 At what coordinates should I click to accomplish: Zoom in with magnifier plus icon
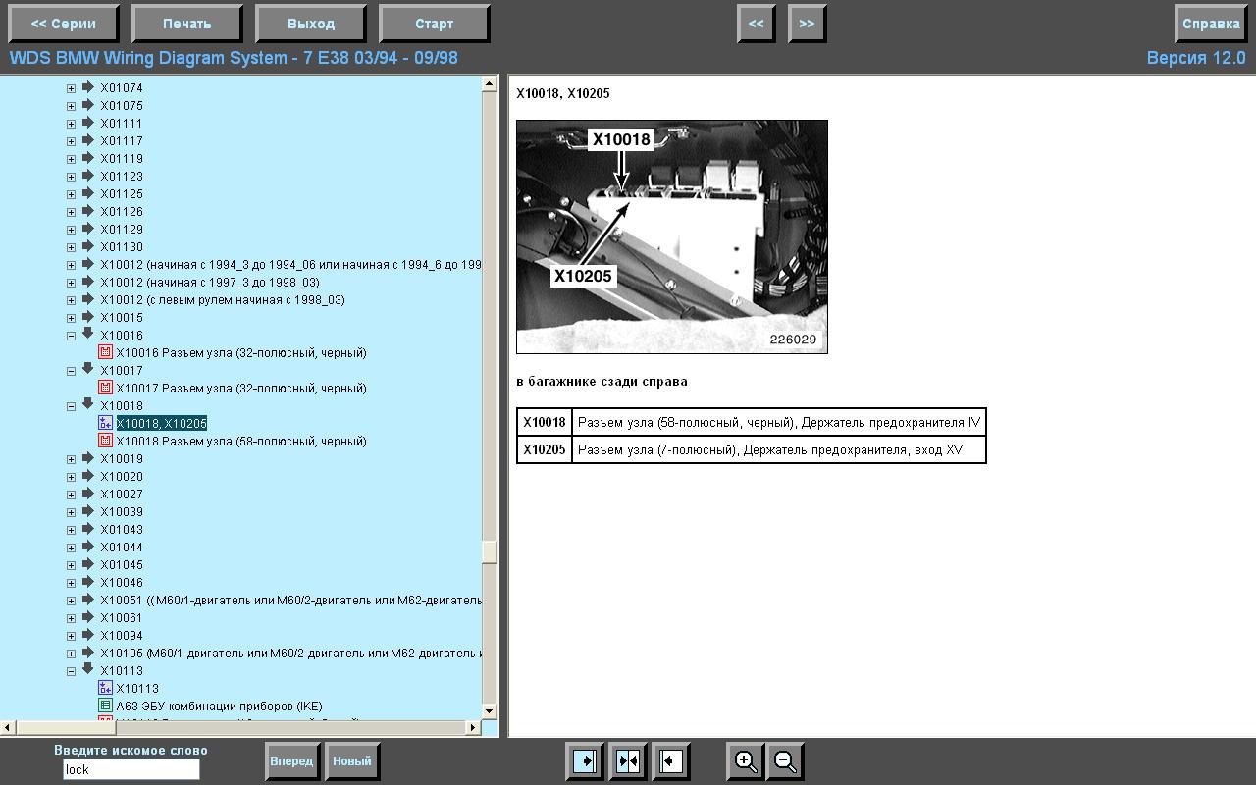pyautogui.click(x=746, y=760)
